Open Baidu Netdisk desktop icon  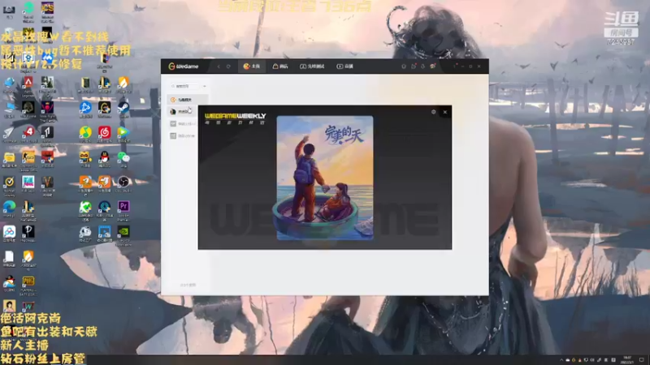tap(9, 234)
